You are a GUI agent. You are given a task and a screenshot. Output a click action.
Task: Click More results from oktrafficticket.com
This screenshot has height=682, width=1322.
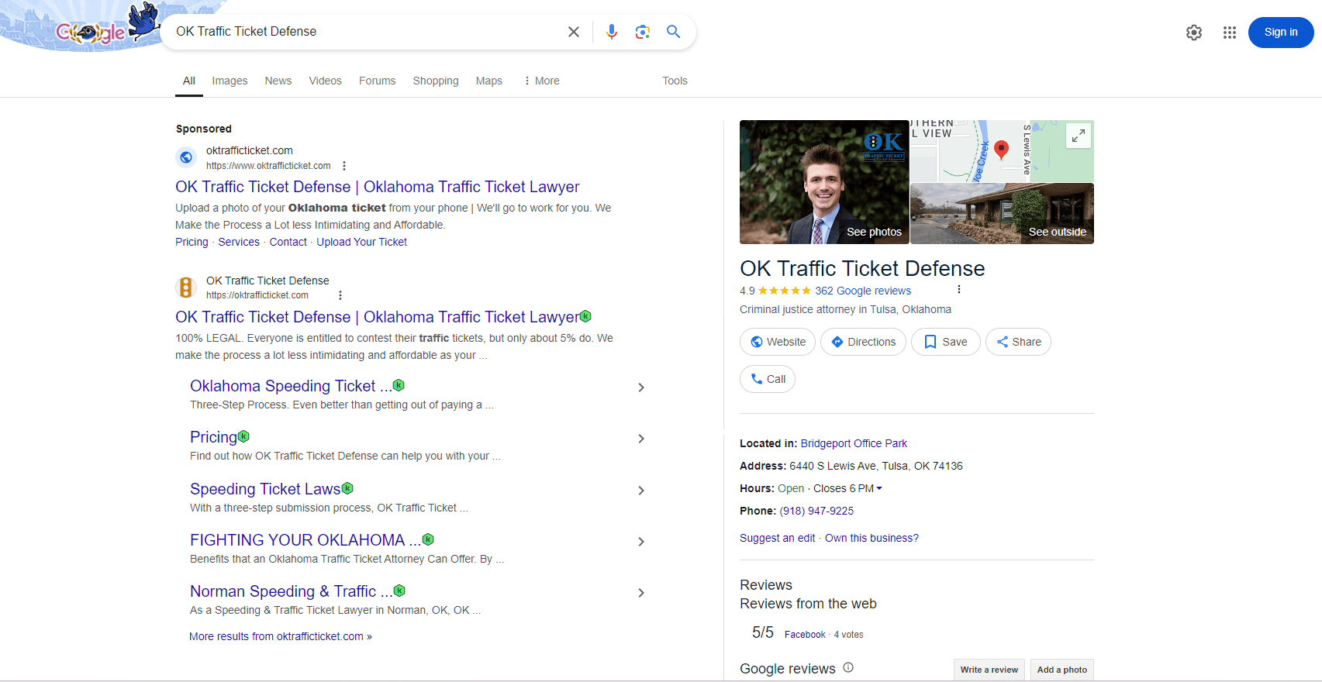(281, 636)
